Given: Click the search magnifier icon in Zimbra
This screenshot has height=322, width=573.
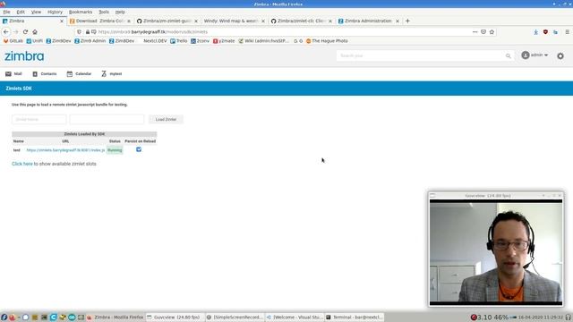Looking at the screenshot, I should pyautogui.click(x=508, y=55).
